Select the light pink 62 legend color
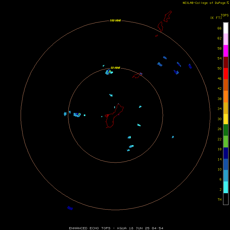Screen dimensions: 230x230 pos(226,39)
